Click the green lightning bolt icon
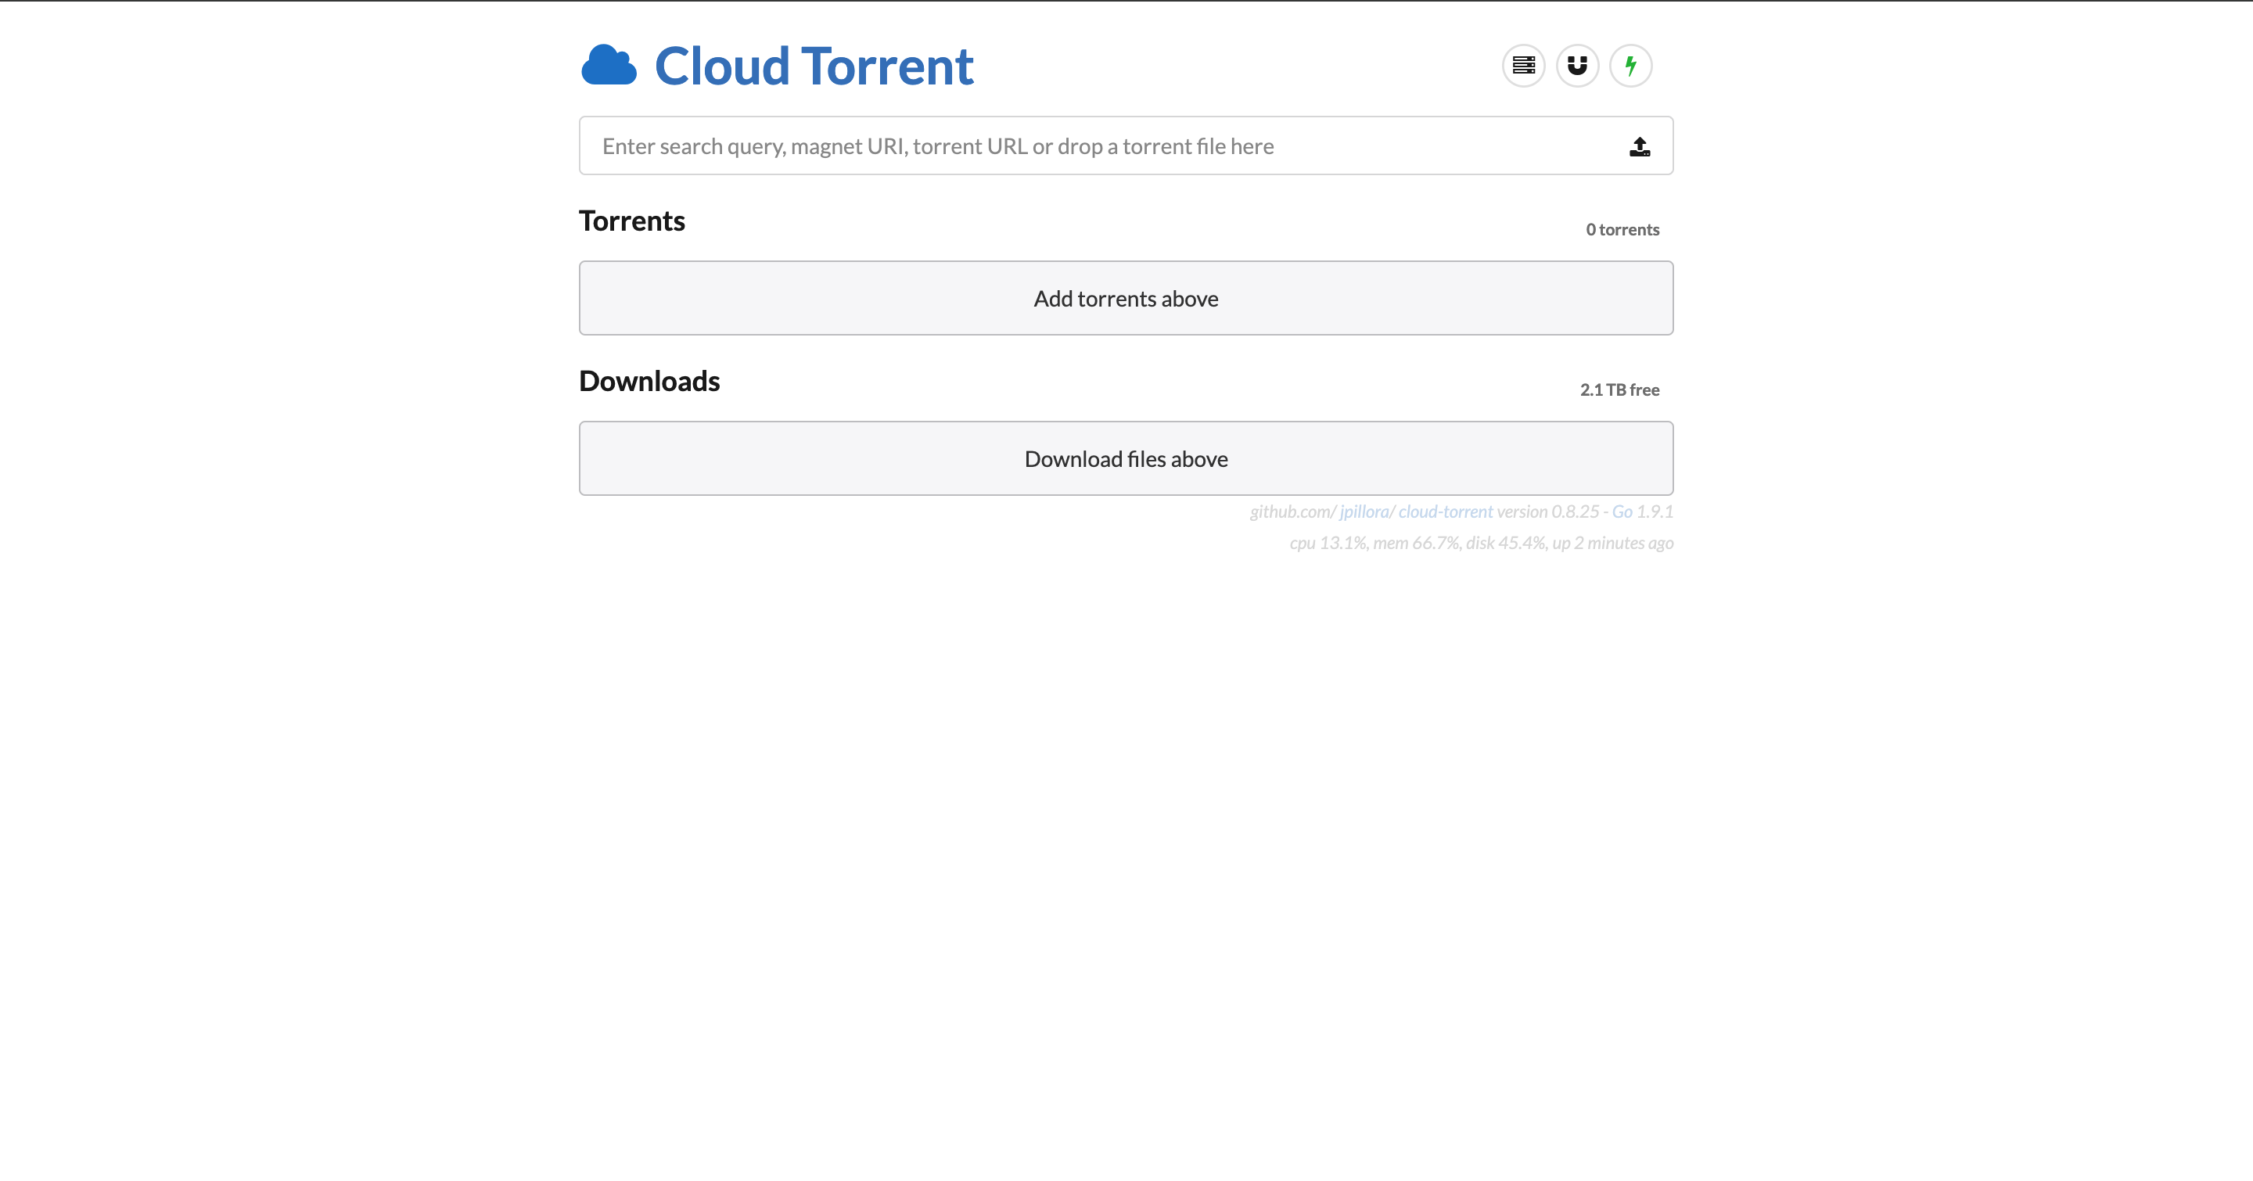Screen dimensions: 2253x1181 tap(1630, 66)
